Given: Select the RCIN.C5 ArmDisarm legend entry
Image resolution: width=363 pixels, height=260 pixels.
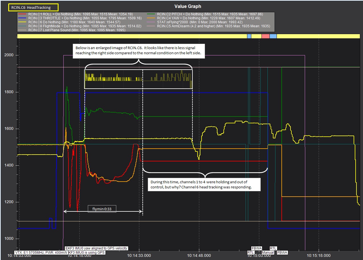Looking at the screenshot, I should coord(209,26).
